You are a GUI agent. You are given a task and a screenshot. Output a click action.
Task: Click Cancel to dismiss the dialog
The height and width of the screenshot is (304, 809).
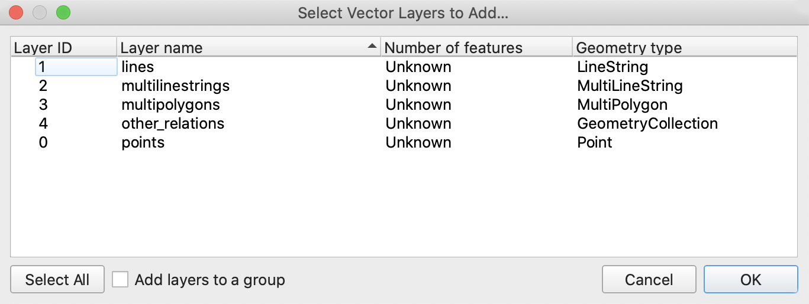[649, 280]
